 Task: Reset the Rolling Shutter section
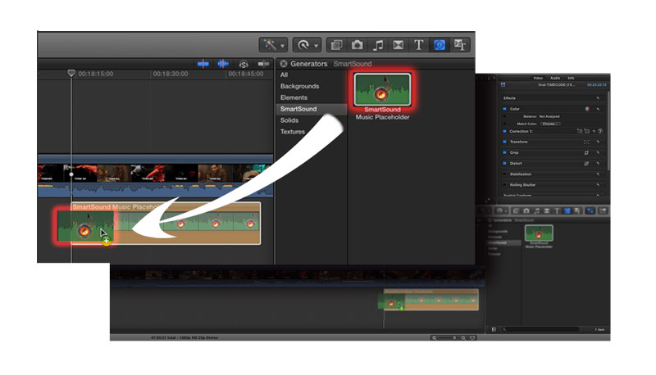point(598,185)
